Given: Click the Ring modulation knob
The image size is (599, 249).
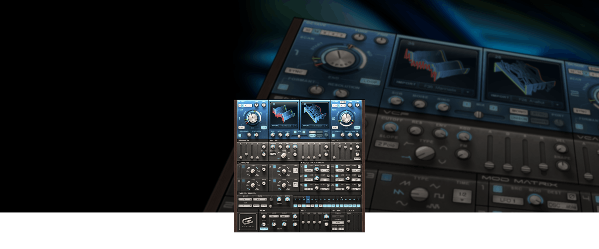Looking at the screenshot, I should [x=288, y=135].
